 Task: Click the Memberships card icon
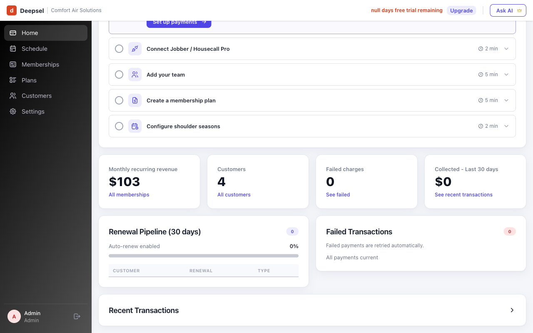click(x=13, y=65)
